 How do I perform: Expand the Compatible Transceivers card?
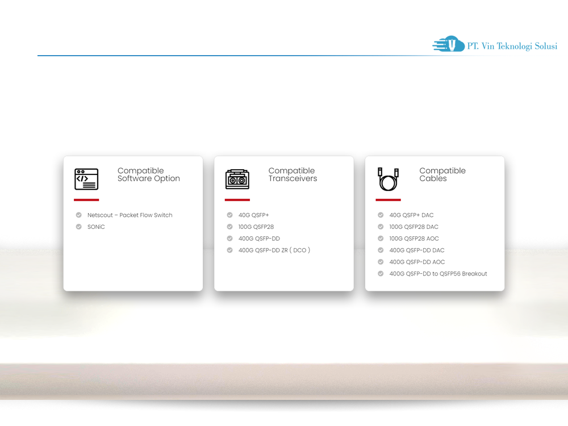pyautogui.click(x=284, y=223)
